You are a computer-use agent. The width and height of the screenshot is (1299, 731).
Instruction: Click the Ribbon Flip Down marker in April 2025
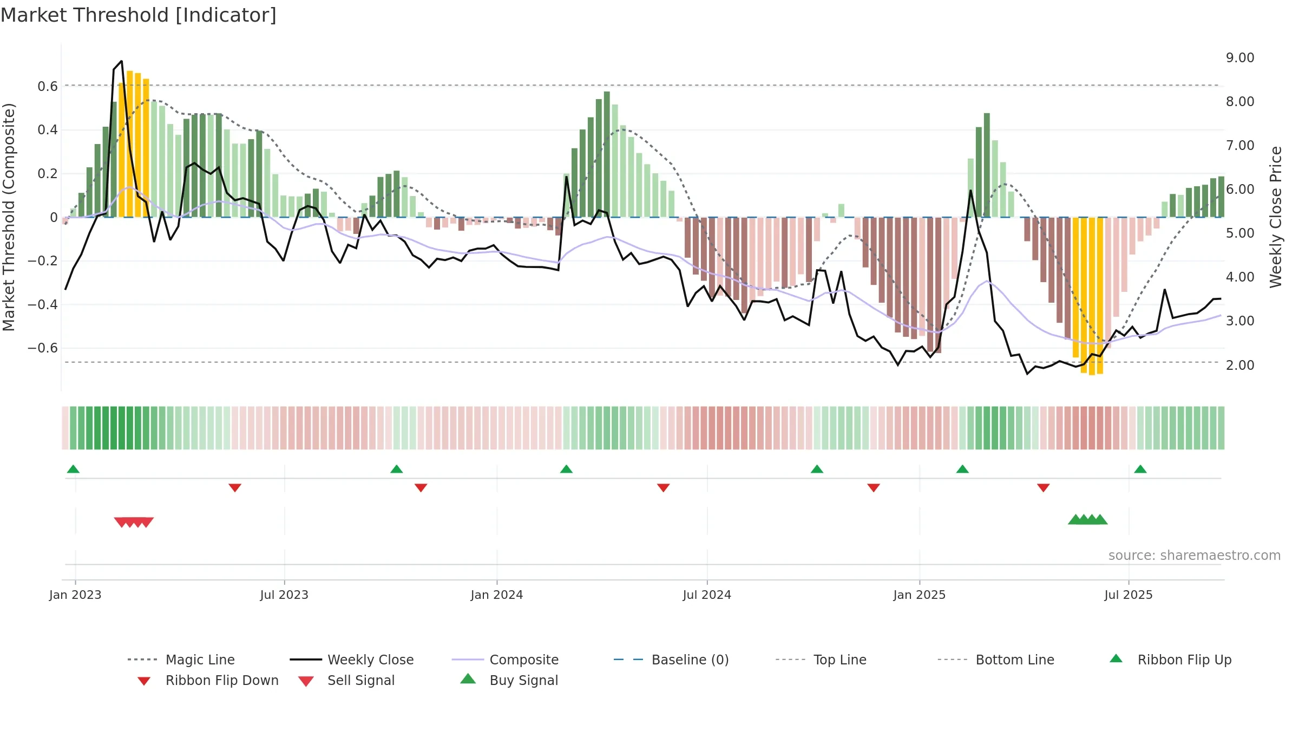pyautogui.click(x=1044, y=488)
